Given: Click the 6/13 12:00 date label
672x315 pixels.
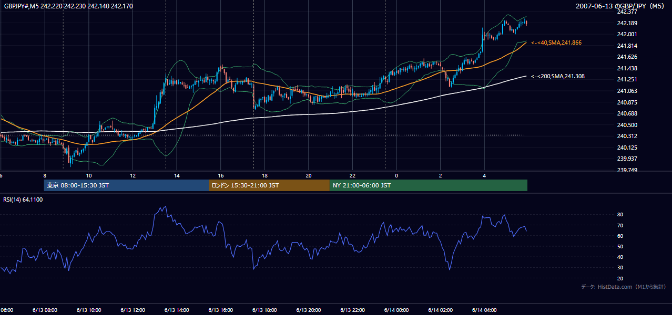Looking at the screenshot, I should coord(133,310).
